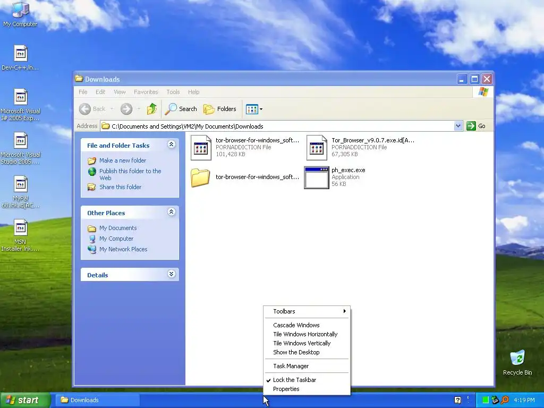This screenshot has height=408, width=544.
Task: Select the tor-browser-for-windows_soft PORNADDICTION file icon
Action: pos(201,148)
